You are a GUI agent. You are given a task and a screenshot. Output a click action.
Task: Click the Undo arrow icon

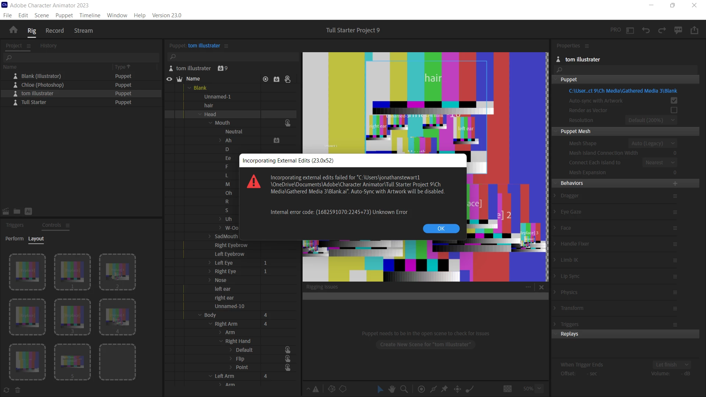click(646, 30)
